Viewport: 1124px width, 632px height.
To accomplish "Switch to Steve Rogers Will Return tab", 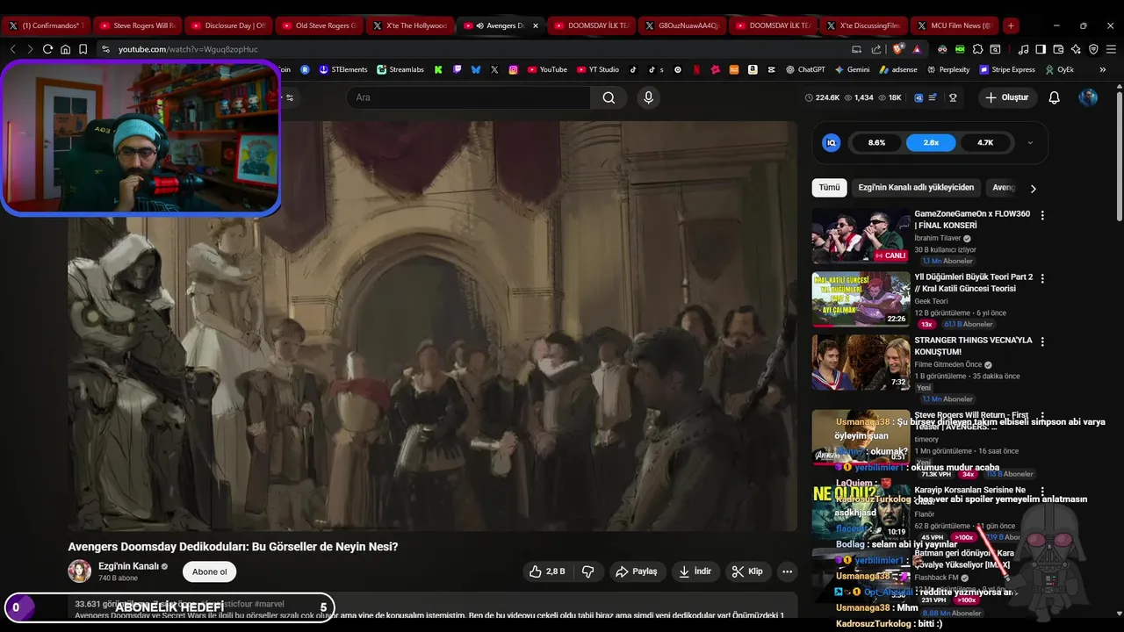I will point(138,25).
